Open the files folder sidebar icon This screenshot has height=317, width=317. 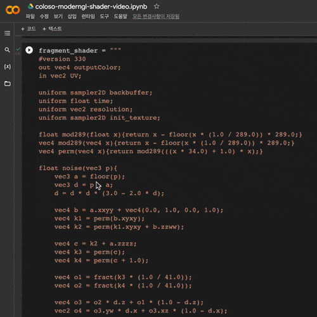coord(8,84)
